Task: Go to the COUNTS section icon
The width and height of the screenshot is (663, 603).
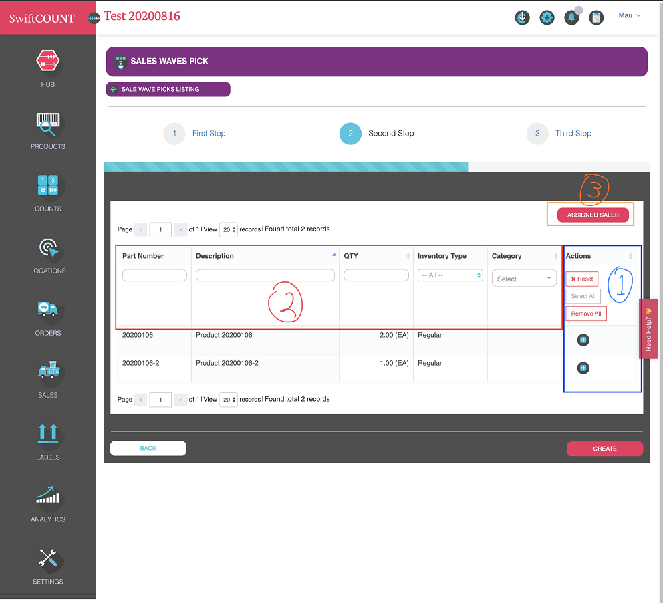Action: [47, 185]
